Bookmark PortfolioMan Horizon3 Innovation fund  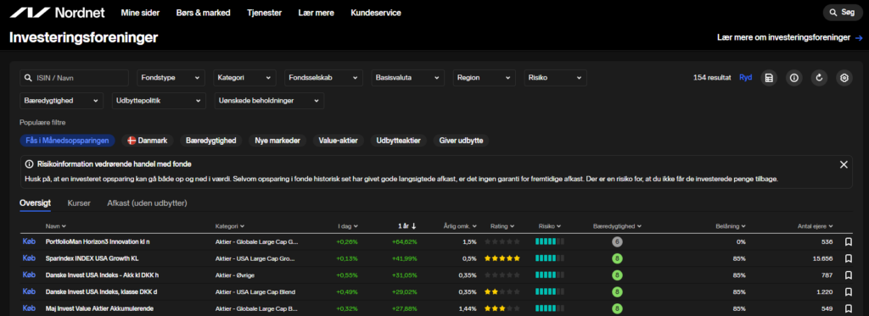coord(848,241)
